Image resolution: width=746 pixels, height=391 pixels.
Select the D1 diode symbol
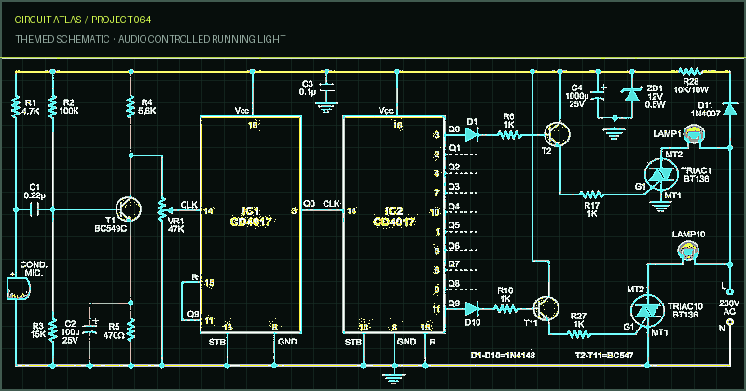point(472,135)
